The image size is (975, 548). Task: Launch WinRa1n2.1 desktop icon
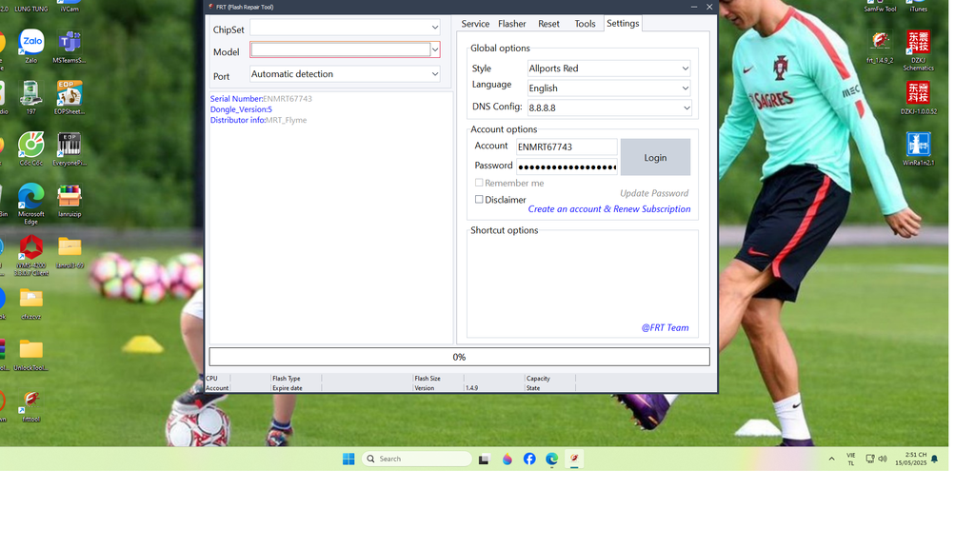918,148
